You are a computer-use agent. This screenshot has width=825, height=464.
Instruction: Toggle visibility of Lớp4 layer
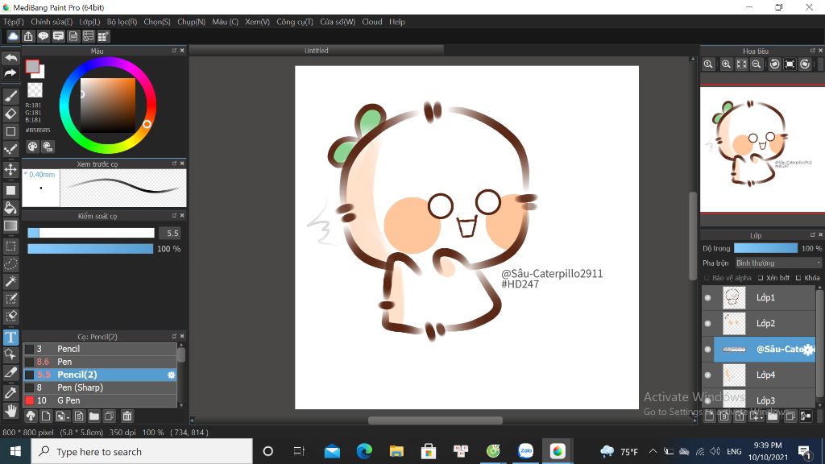[708, 375]
